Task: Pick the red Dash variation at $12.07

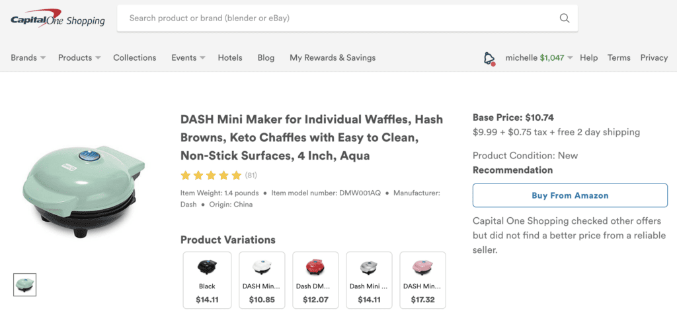Action: pos(315,280)
